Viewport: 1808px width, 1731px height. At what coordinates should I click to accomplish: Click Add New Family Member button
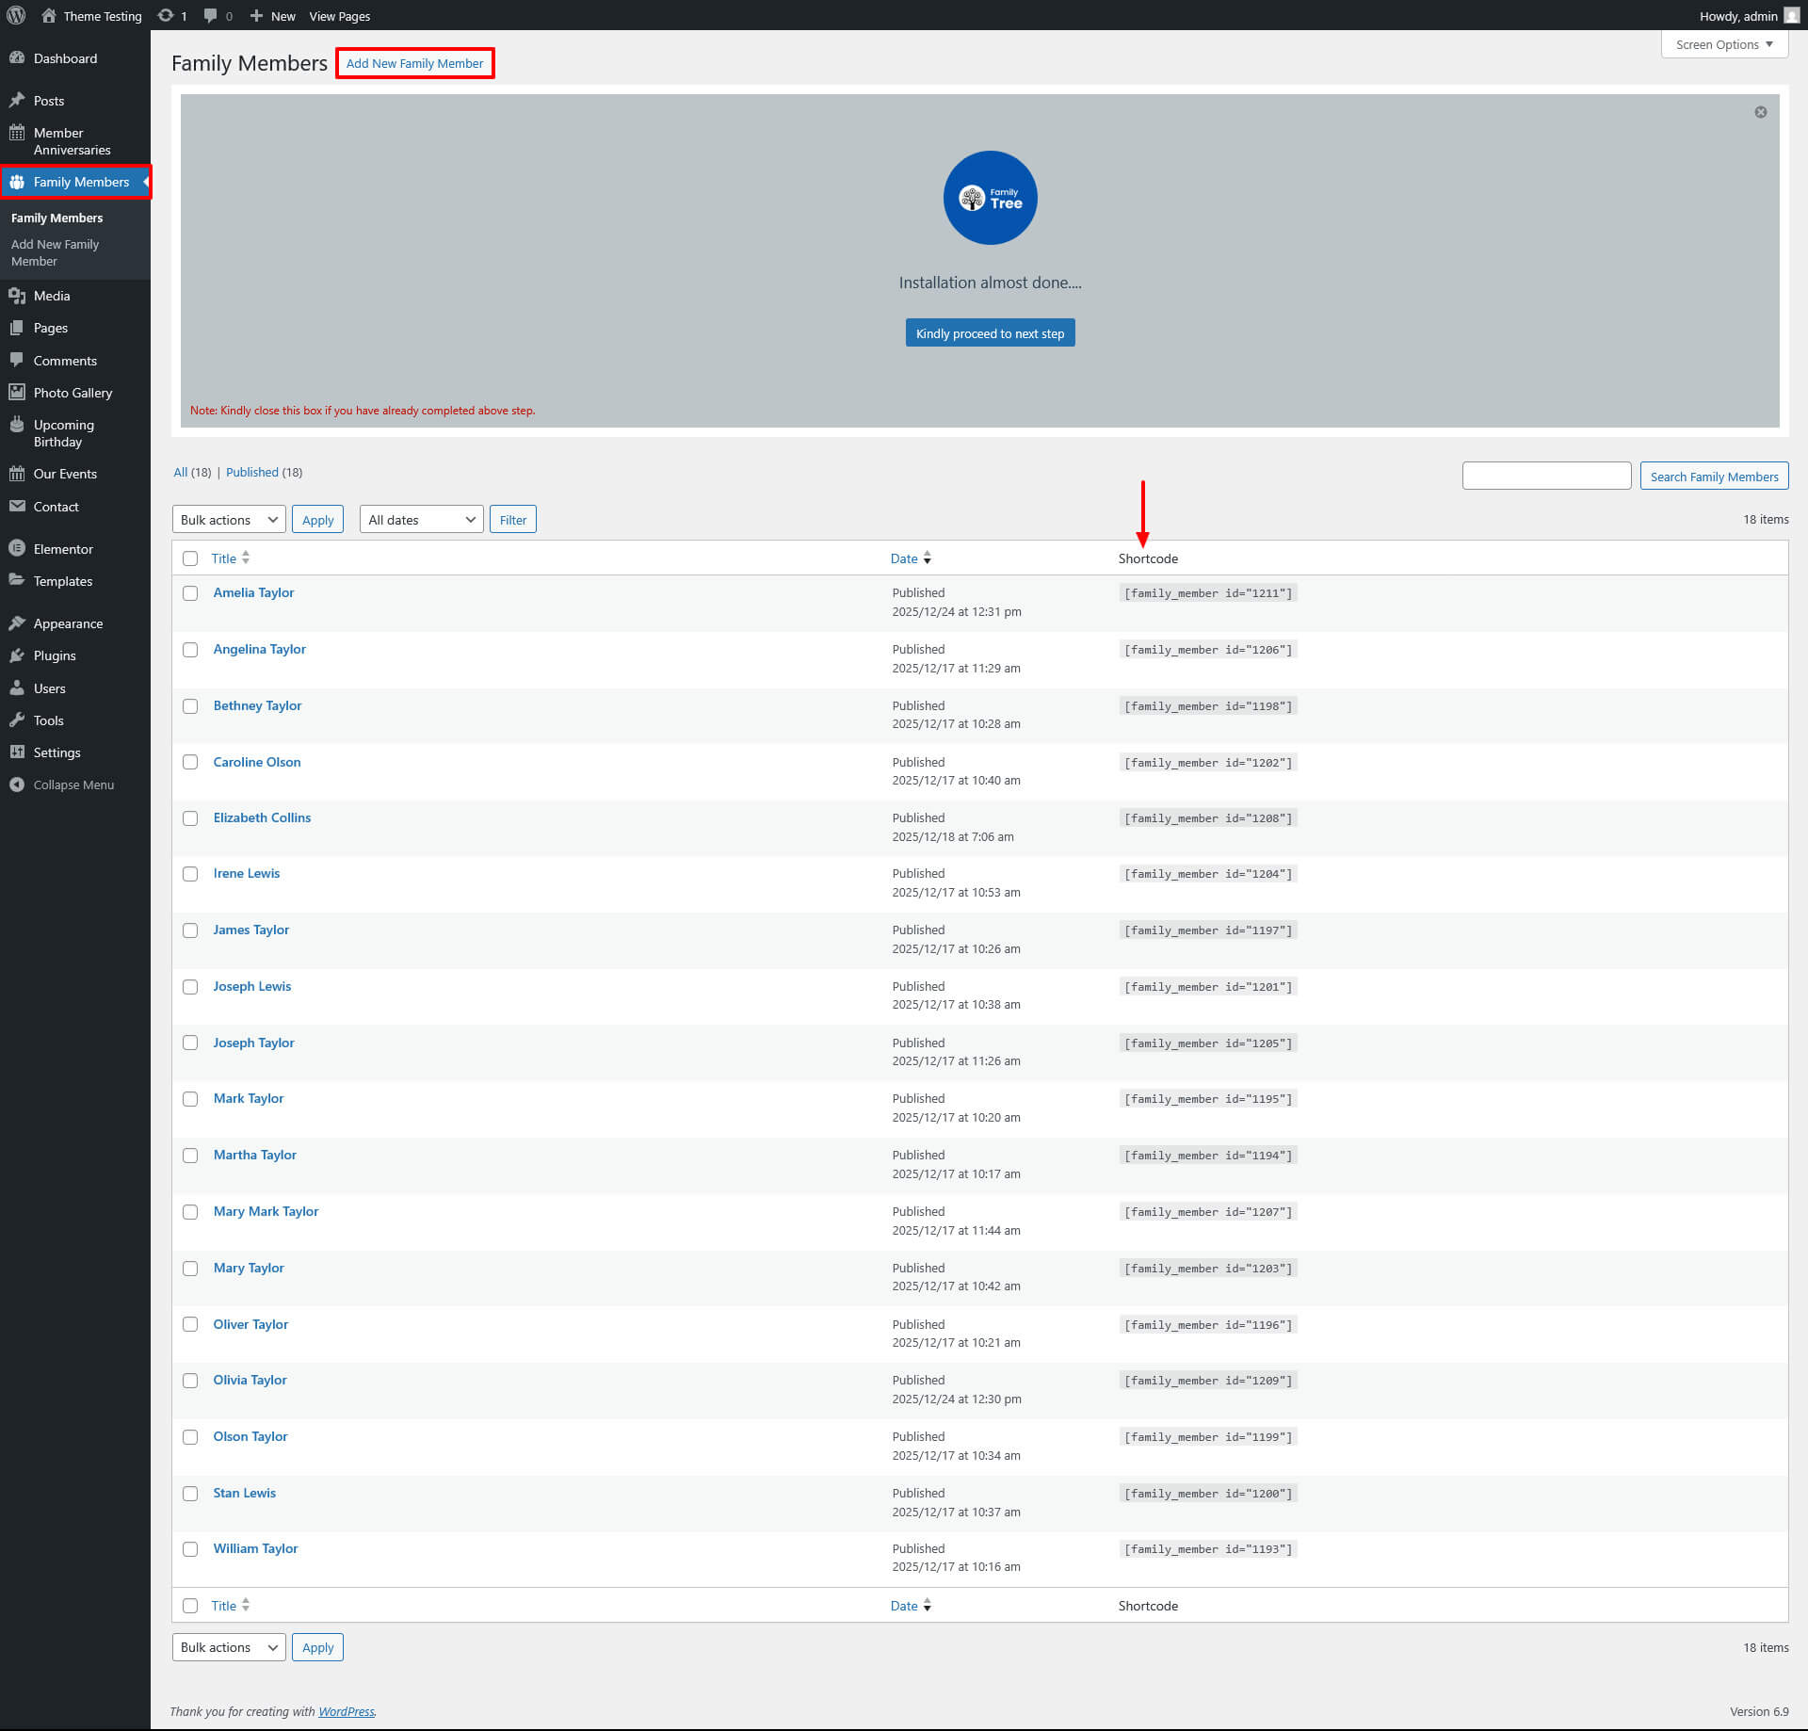pos(414,63)
